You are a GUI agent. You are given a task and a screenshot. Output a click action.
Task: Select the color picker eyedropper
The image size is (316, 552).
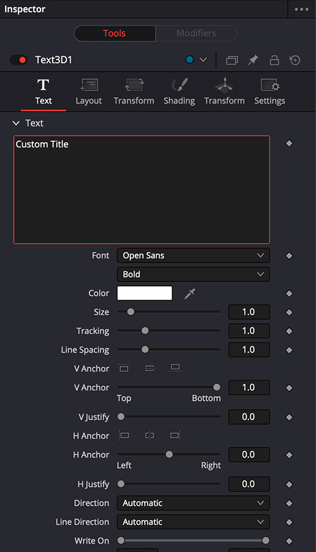tap(190, 293)
